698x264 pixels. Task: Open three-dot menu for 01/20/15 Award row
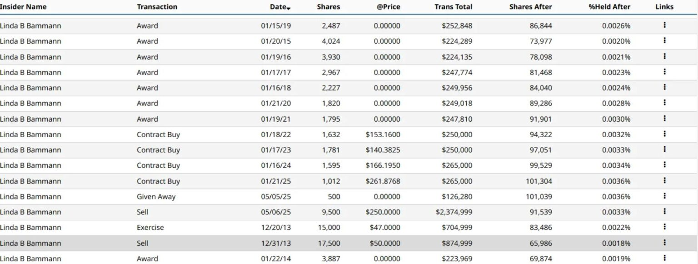(664, 41)
